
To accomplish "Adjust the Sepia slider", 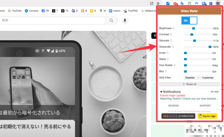I will [x=198, y=59].
